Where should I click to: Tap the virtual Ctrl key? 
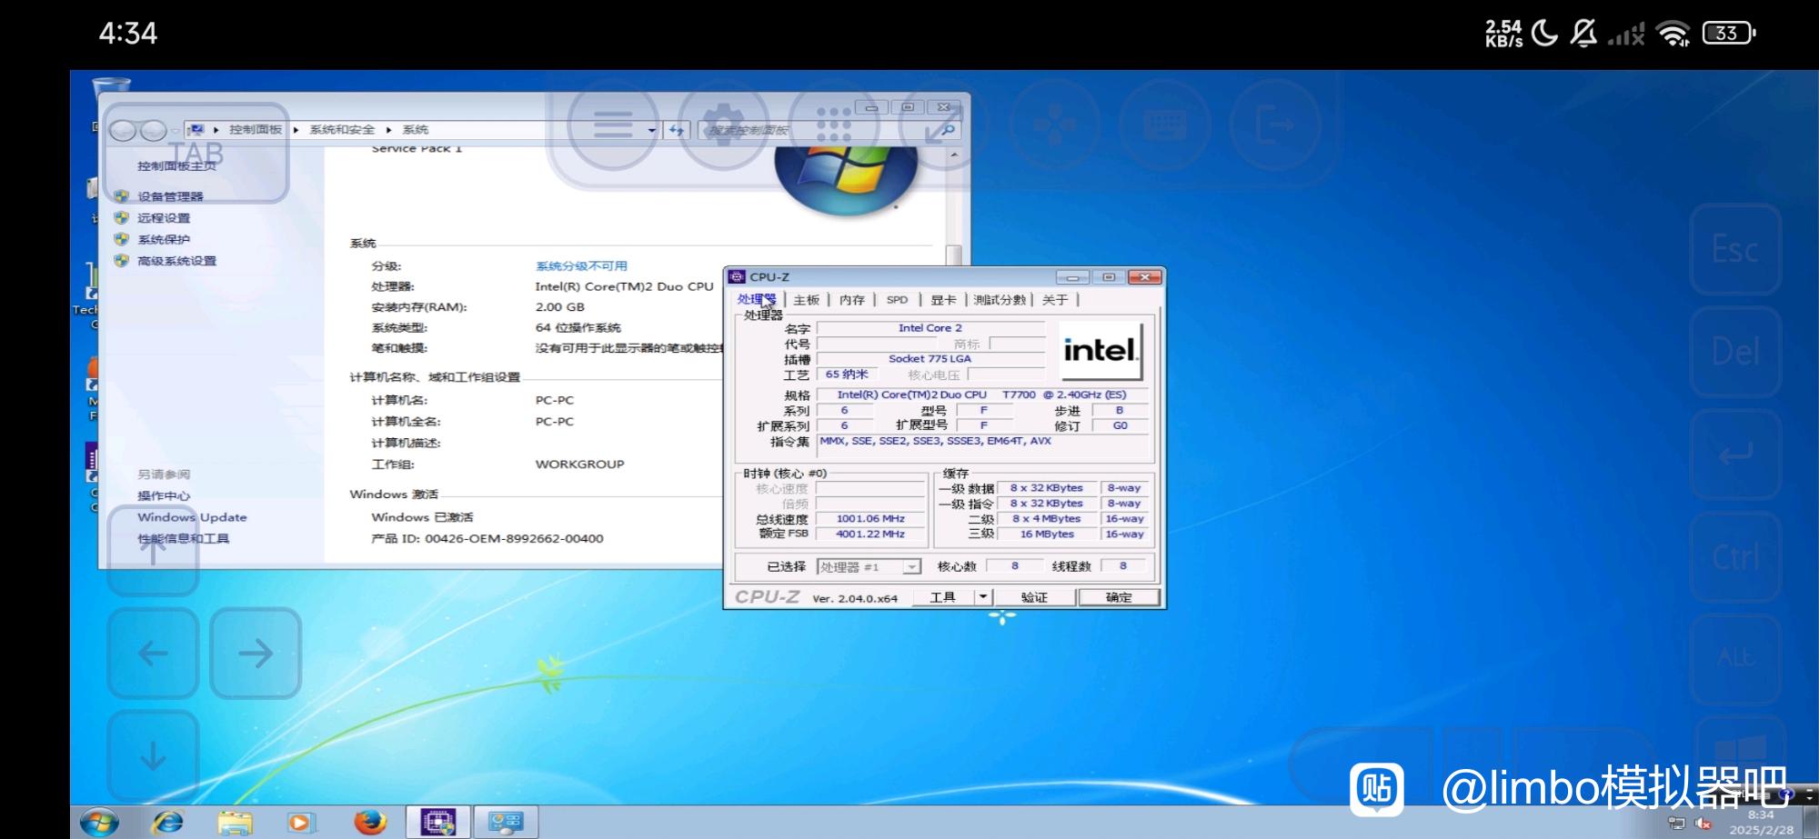[x=1735, y=556]
